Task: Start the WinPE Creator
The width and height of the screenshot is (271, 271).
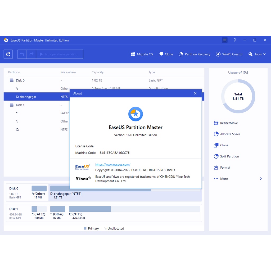Action: pyautogui.click(x=229, y=54)
